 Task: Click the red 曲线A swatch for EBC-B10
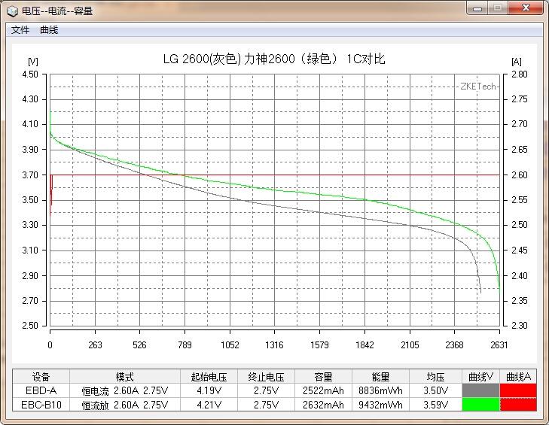pyautogui.click(x=518, y=405)
